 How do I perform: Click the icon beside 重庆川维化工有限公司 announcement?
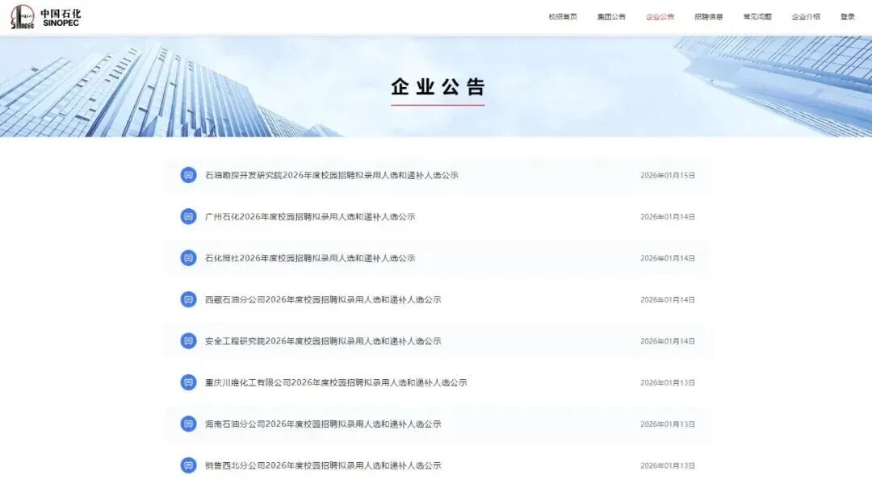(188, 382)
